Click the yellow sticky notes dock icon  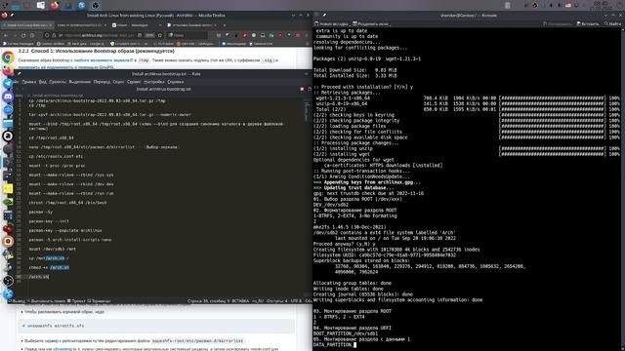click(8, 188)
